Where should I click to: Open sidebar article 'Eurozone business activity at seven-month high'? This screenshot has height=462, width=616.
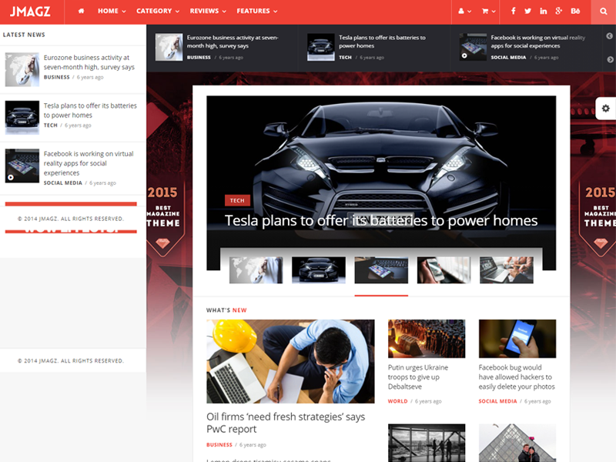(x=89, y=62)
